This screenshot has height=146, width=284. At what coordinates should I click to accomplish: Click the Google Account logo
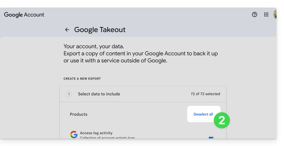[24, 15]
